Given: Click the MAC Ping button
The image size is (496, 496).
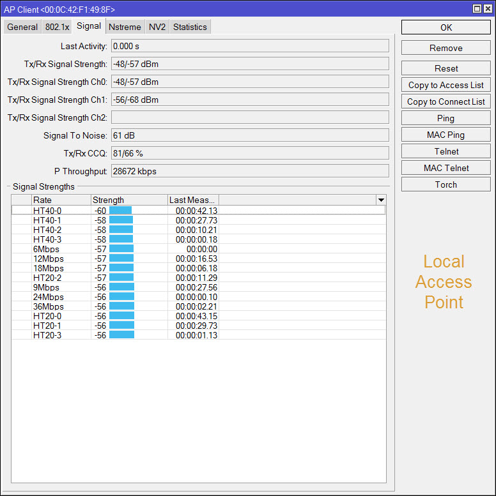Looking at the screenshot, I should click(446, 135).
